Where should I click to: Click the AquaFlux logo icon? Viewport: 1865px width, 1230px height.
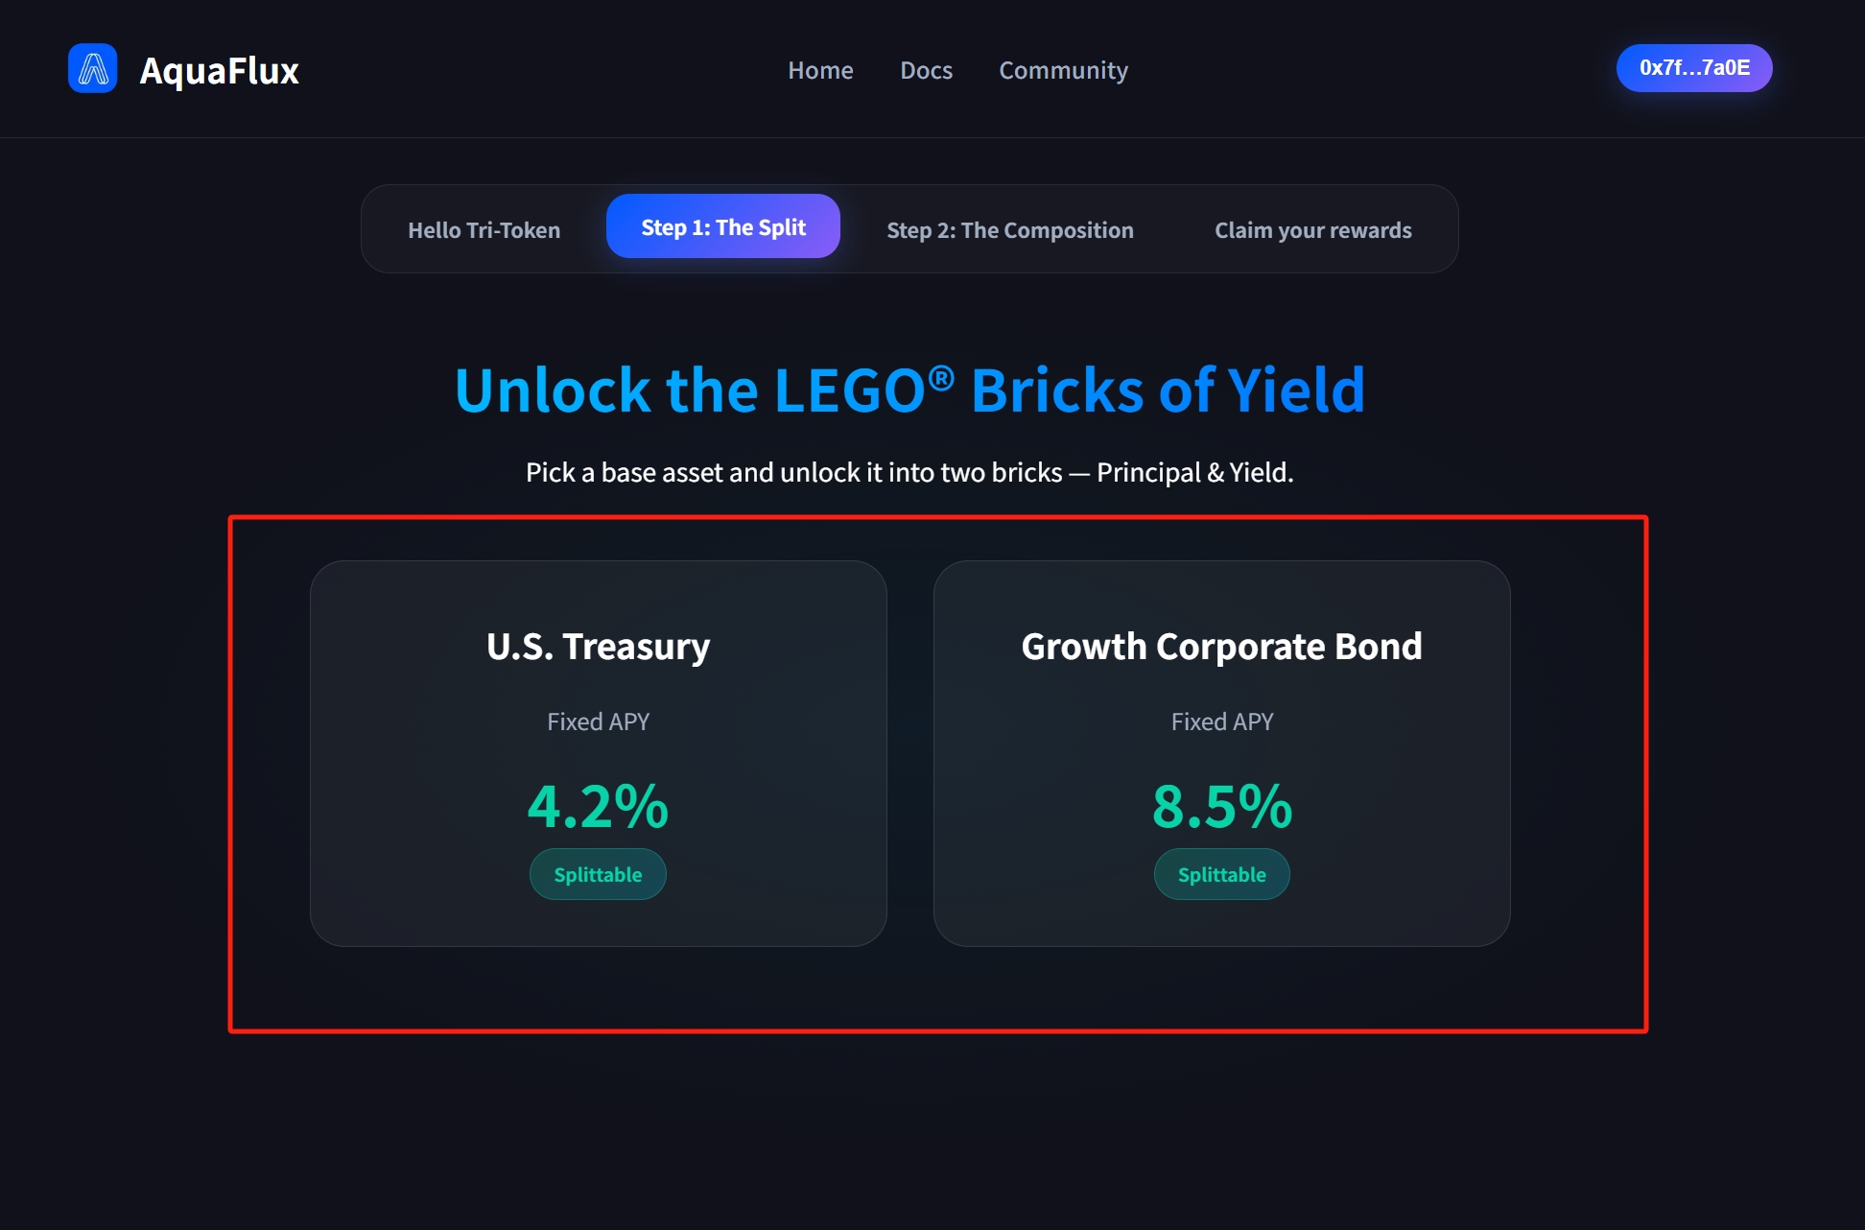pyautogui.click(x=93, y=68)
